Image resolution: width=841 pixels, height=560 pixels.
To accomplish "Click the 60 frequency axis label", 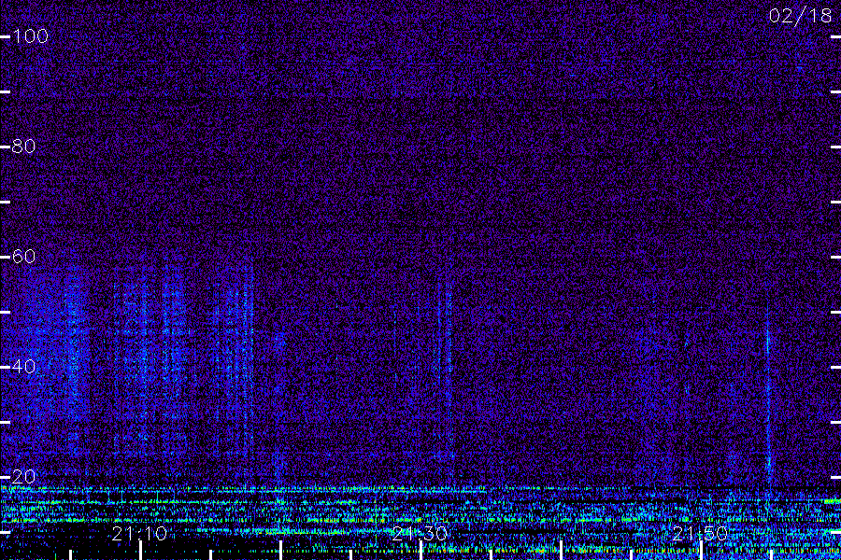I will (23, 257).
